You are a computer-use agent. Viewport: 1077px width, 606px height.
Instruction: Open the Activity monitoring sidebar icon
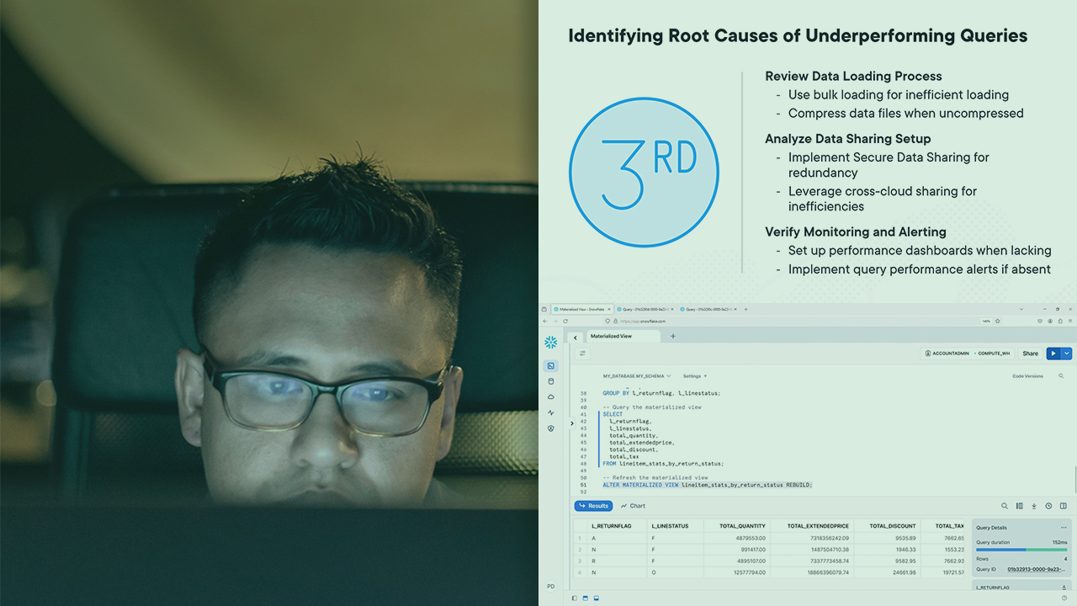click(550, 412)
